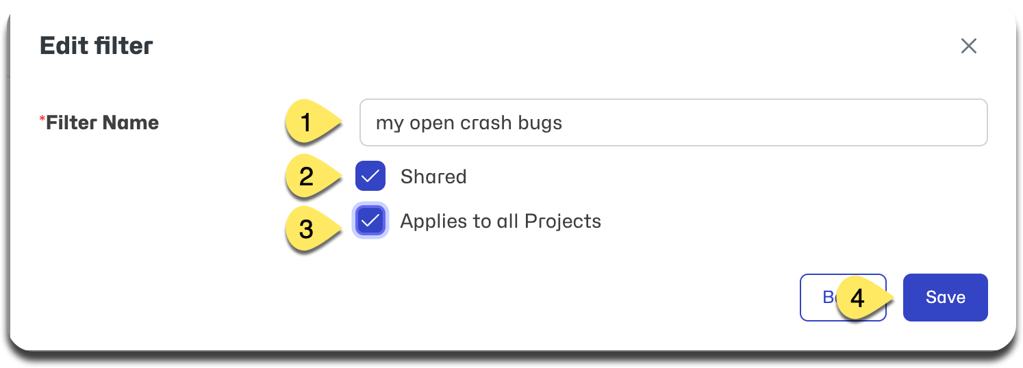Screen dimensions: 1023x368
Task: Click the word Projects in checkbox label
Action: (x=563, y=222)
